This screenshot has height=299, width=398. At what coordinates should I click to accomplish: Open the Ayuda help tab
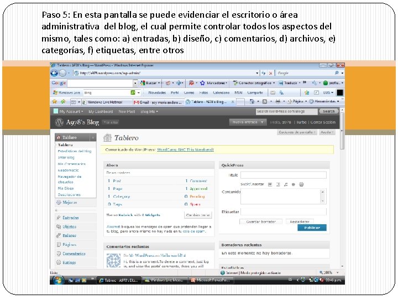click(327, 132)
